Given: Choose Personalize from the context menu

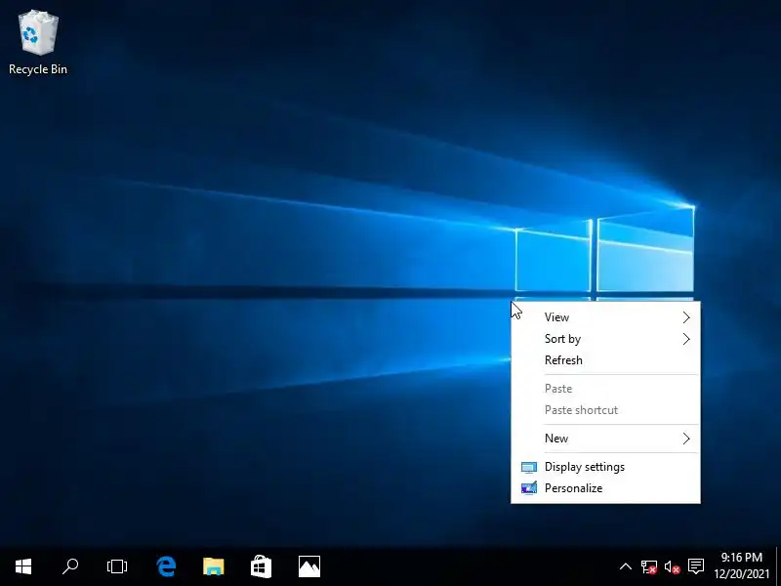Looking at the screenshot, I should pos(605,488).
